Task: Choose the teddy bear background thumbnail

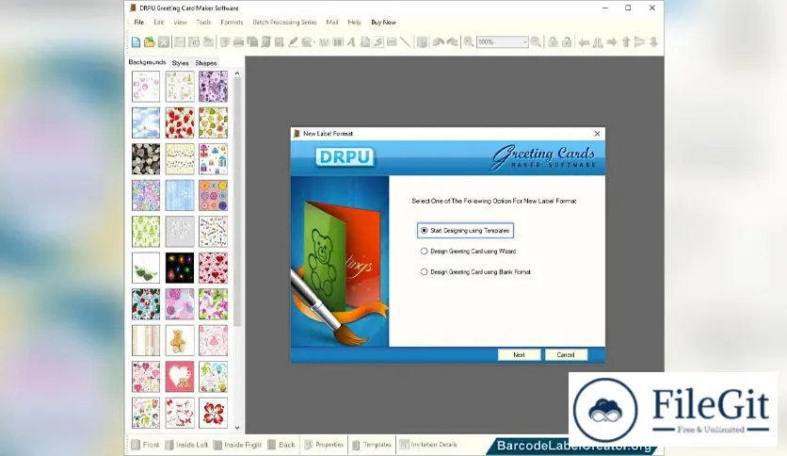Action: [180, 340]
